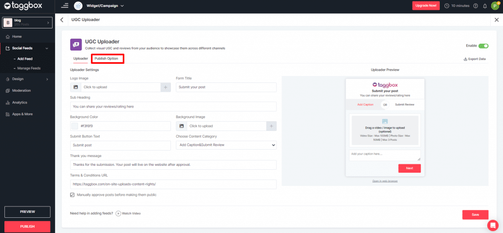
Task: Open the notifications bell icon
Action: coord(485,6)
